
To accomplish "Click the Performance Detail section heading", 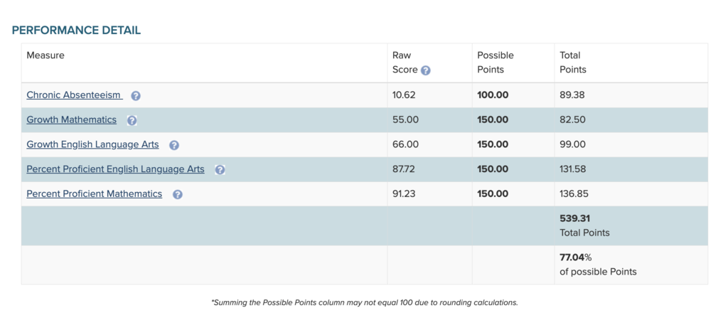I will (x=76, y=30).
